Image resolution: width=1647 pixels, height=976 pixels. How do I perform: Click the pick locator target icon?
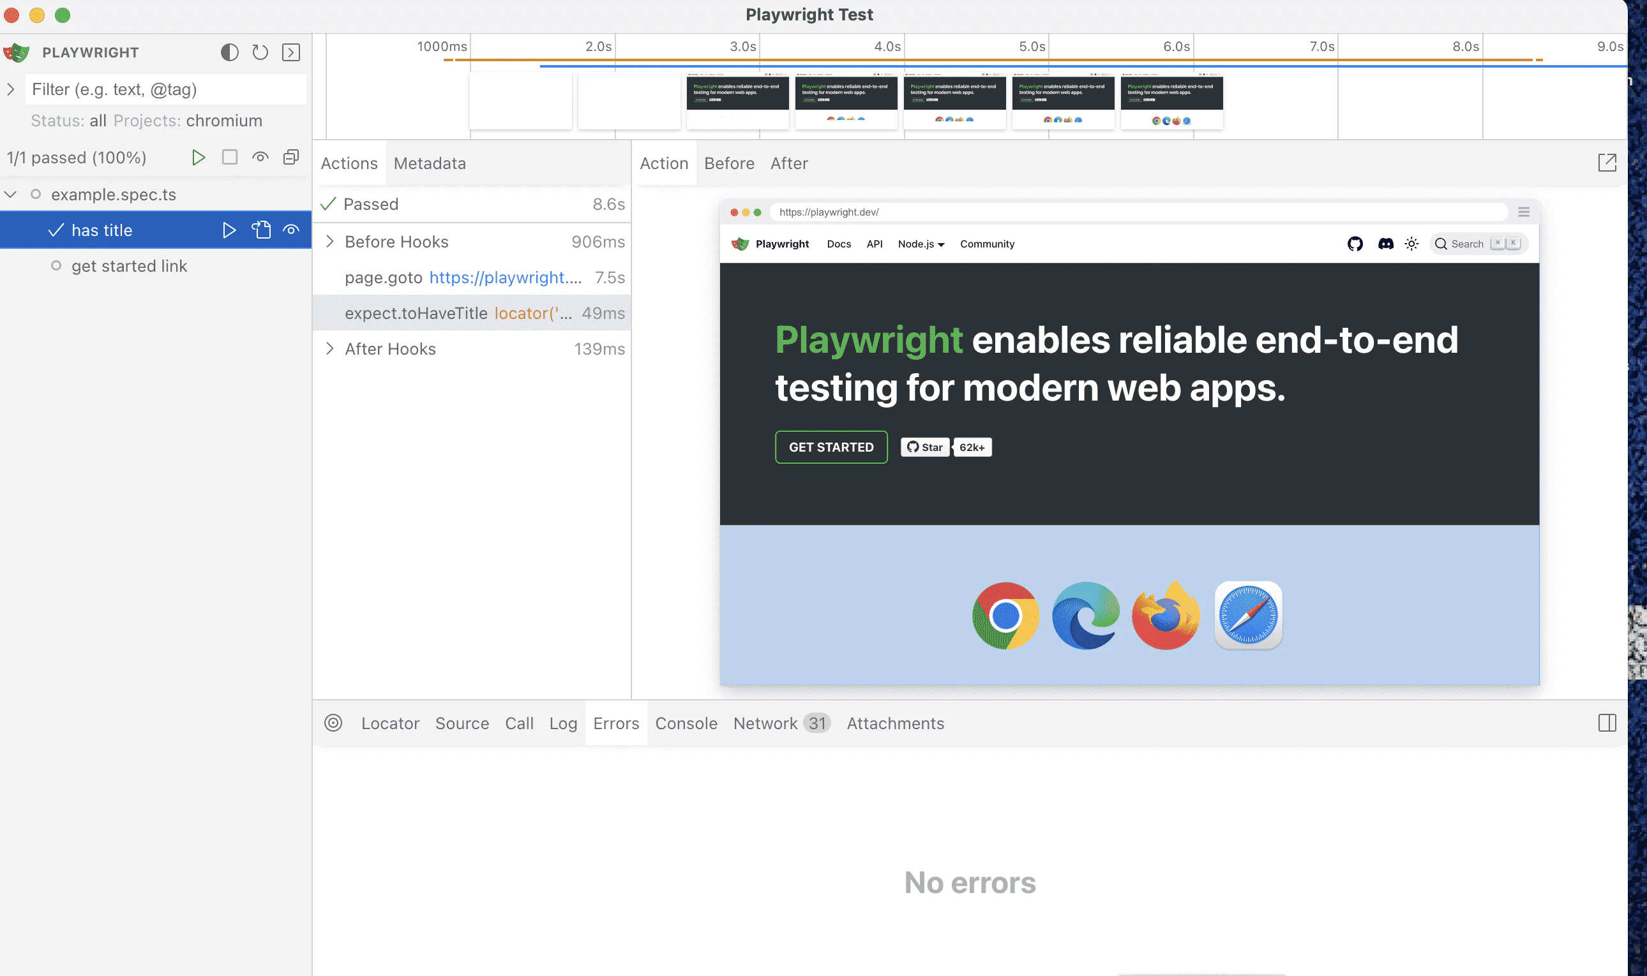[x=333, y=723]
